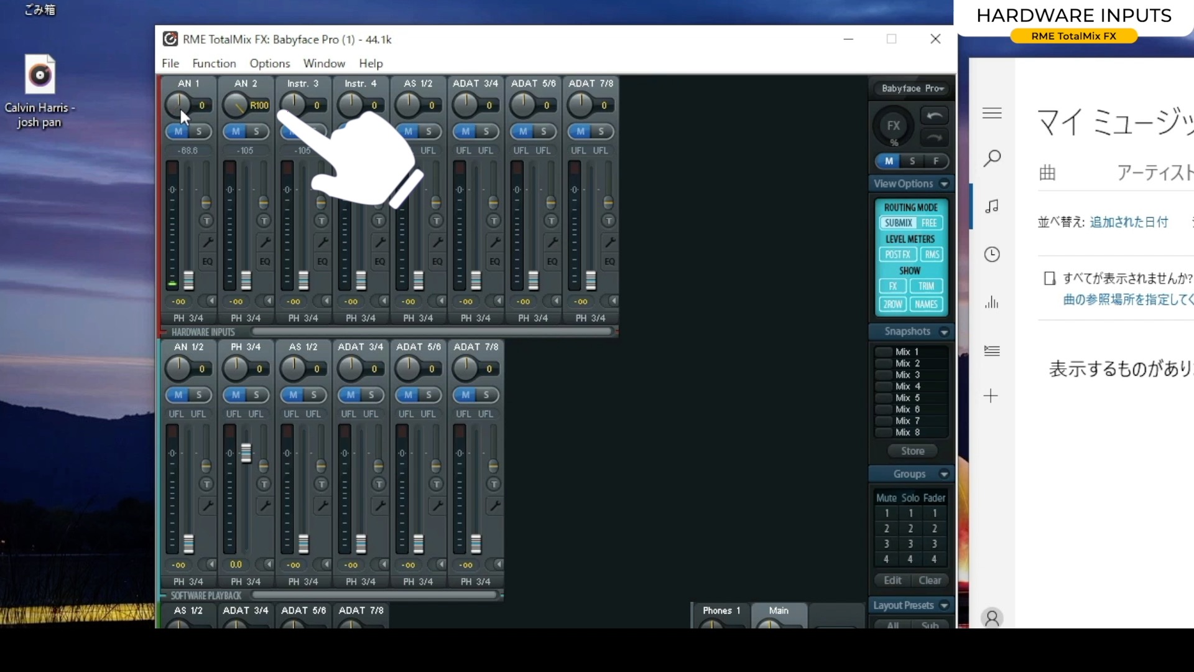Solo the ADAT 5/6 channel
This screenshot has width=1194, height=672.
tap(542, 131)
